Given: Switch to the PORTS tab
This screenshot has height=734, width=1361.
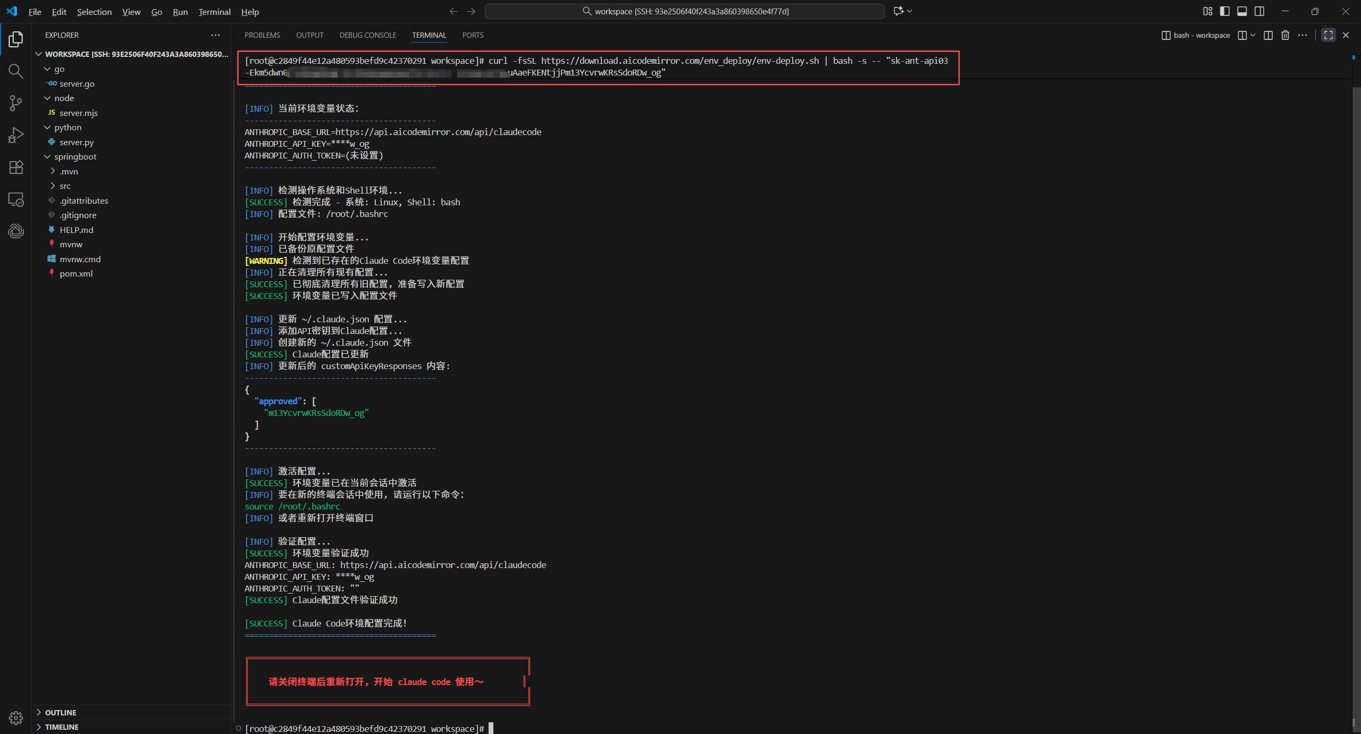Looking at the screenshot, I should (473, 35).
